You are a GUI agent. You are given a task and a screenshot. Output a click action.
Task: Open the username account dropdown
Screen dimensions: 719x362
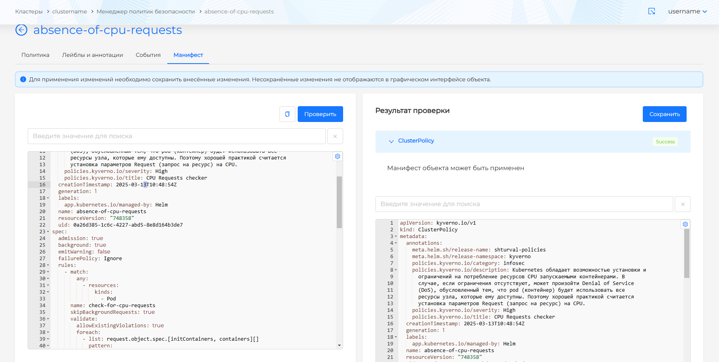coord(687,11)
